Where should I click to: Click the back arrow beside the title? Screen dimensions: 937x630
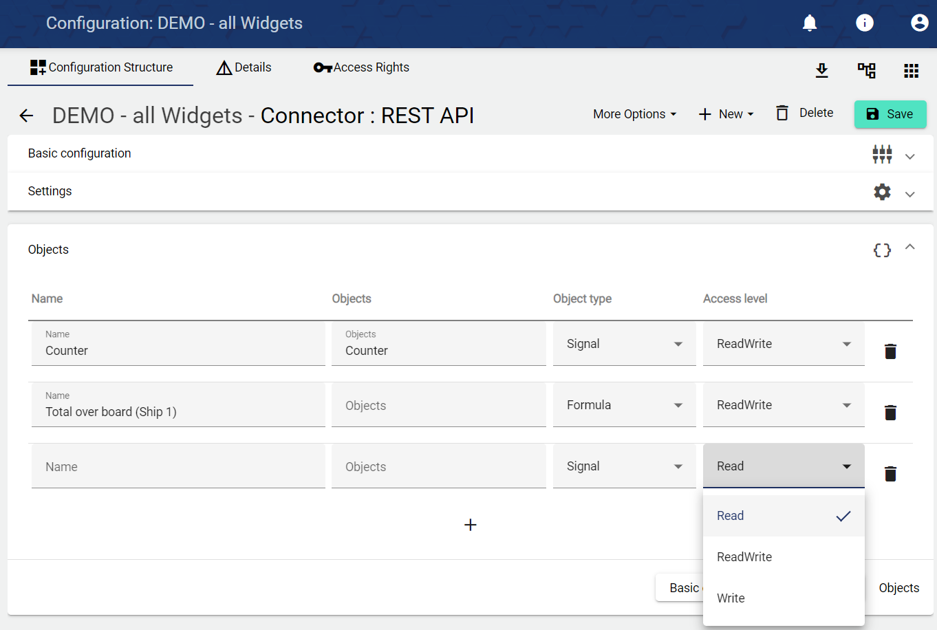pyautogui.click(x=26, y=116)
